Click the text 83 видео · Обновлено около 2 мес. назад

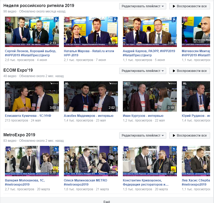pos(34,141)
